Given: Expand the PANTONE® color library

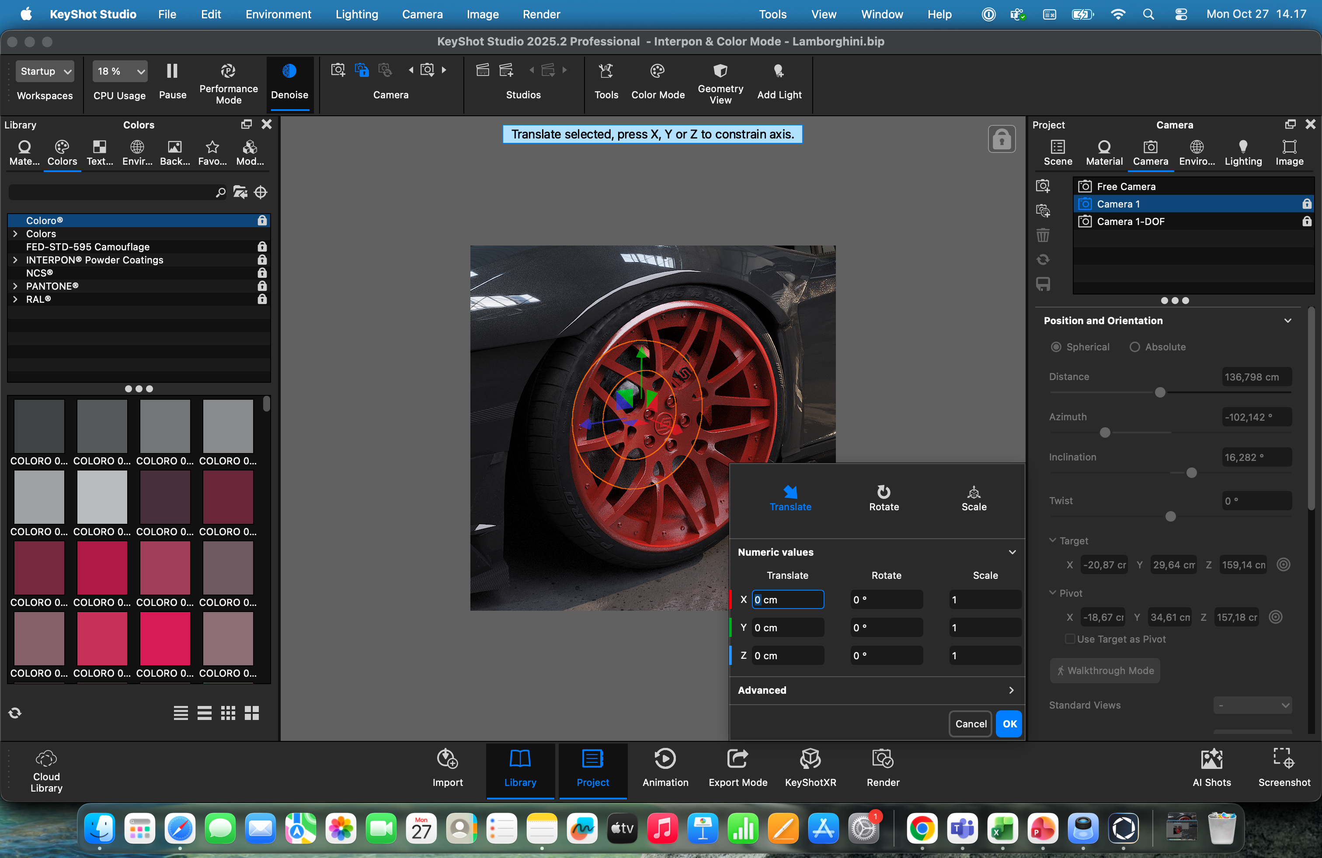Looking at the screenshot, I should point(15,287).
